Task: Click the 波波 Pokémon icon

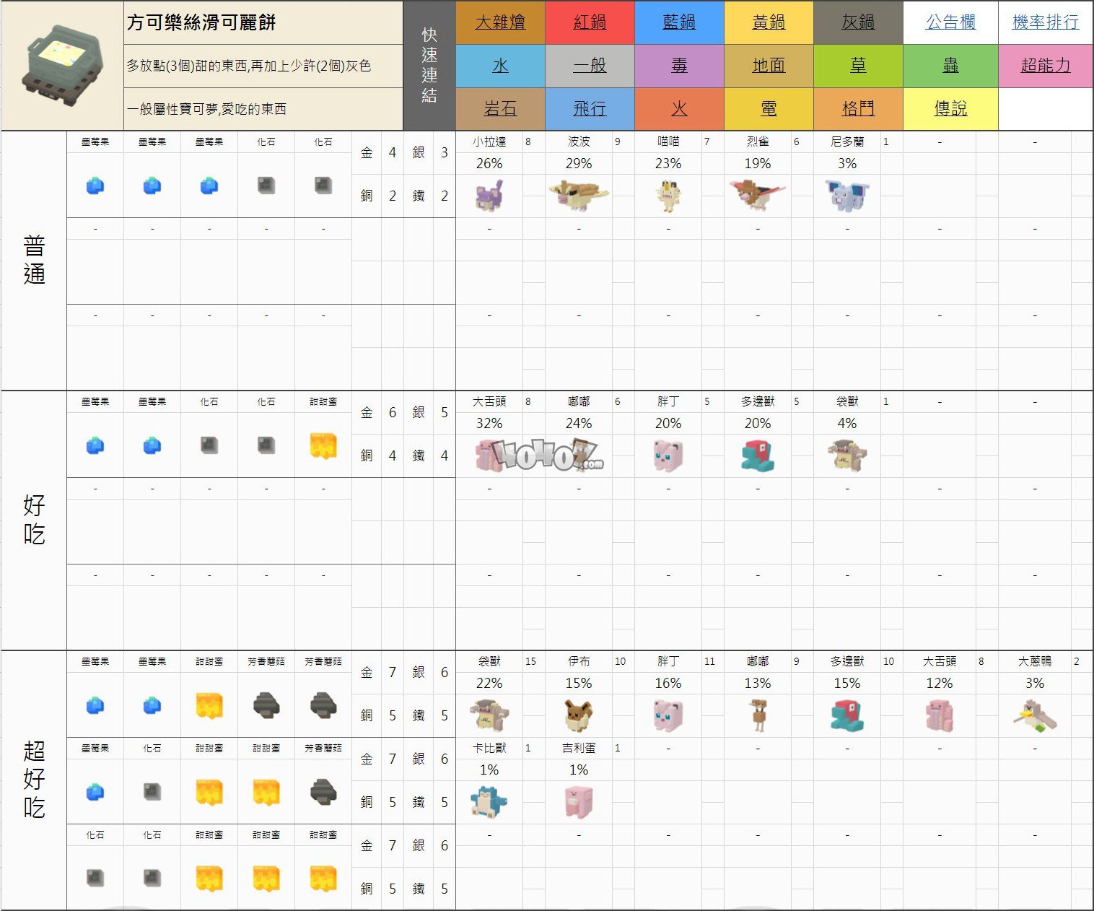Action: [x=579, y=196]
